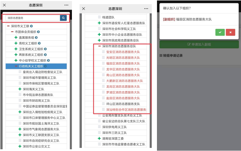241x151 pixels.
Task: Collapse the 深圳市义工联 tree node
Action: [x=8, y=26]
